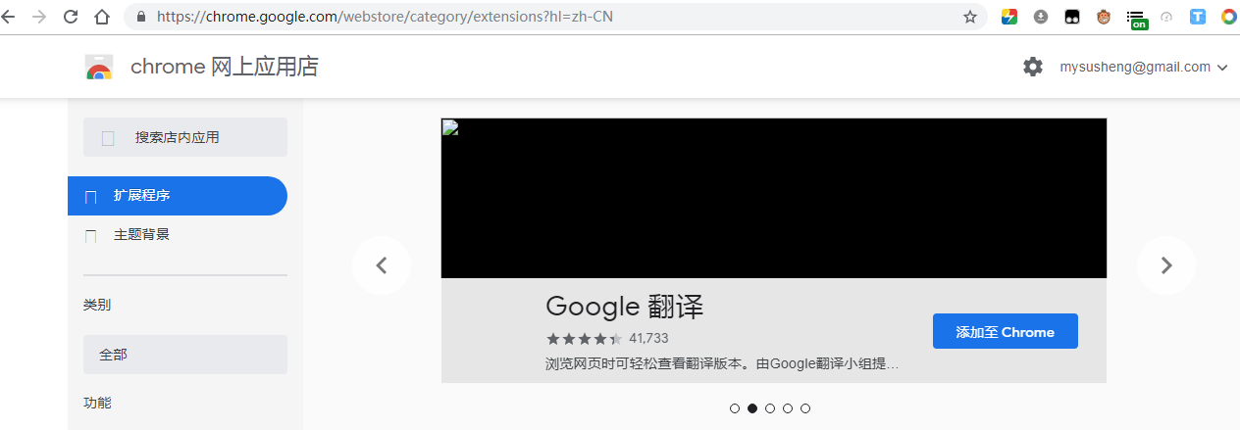Select the fourth carousel dot
The width and height of the screenshot is (1240, 430).
point(788,408)
